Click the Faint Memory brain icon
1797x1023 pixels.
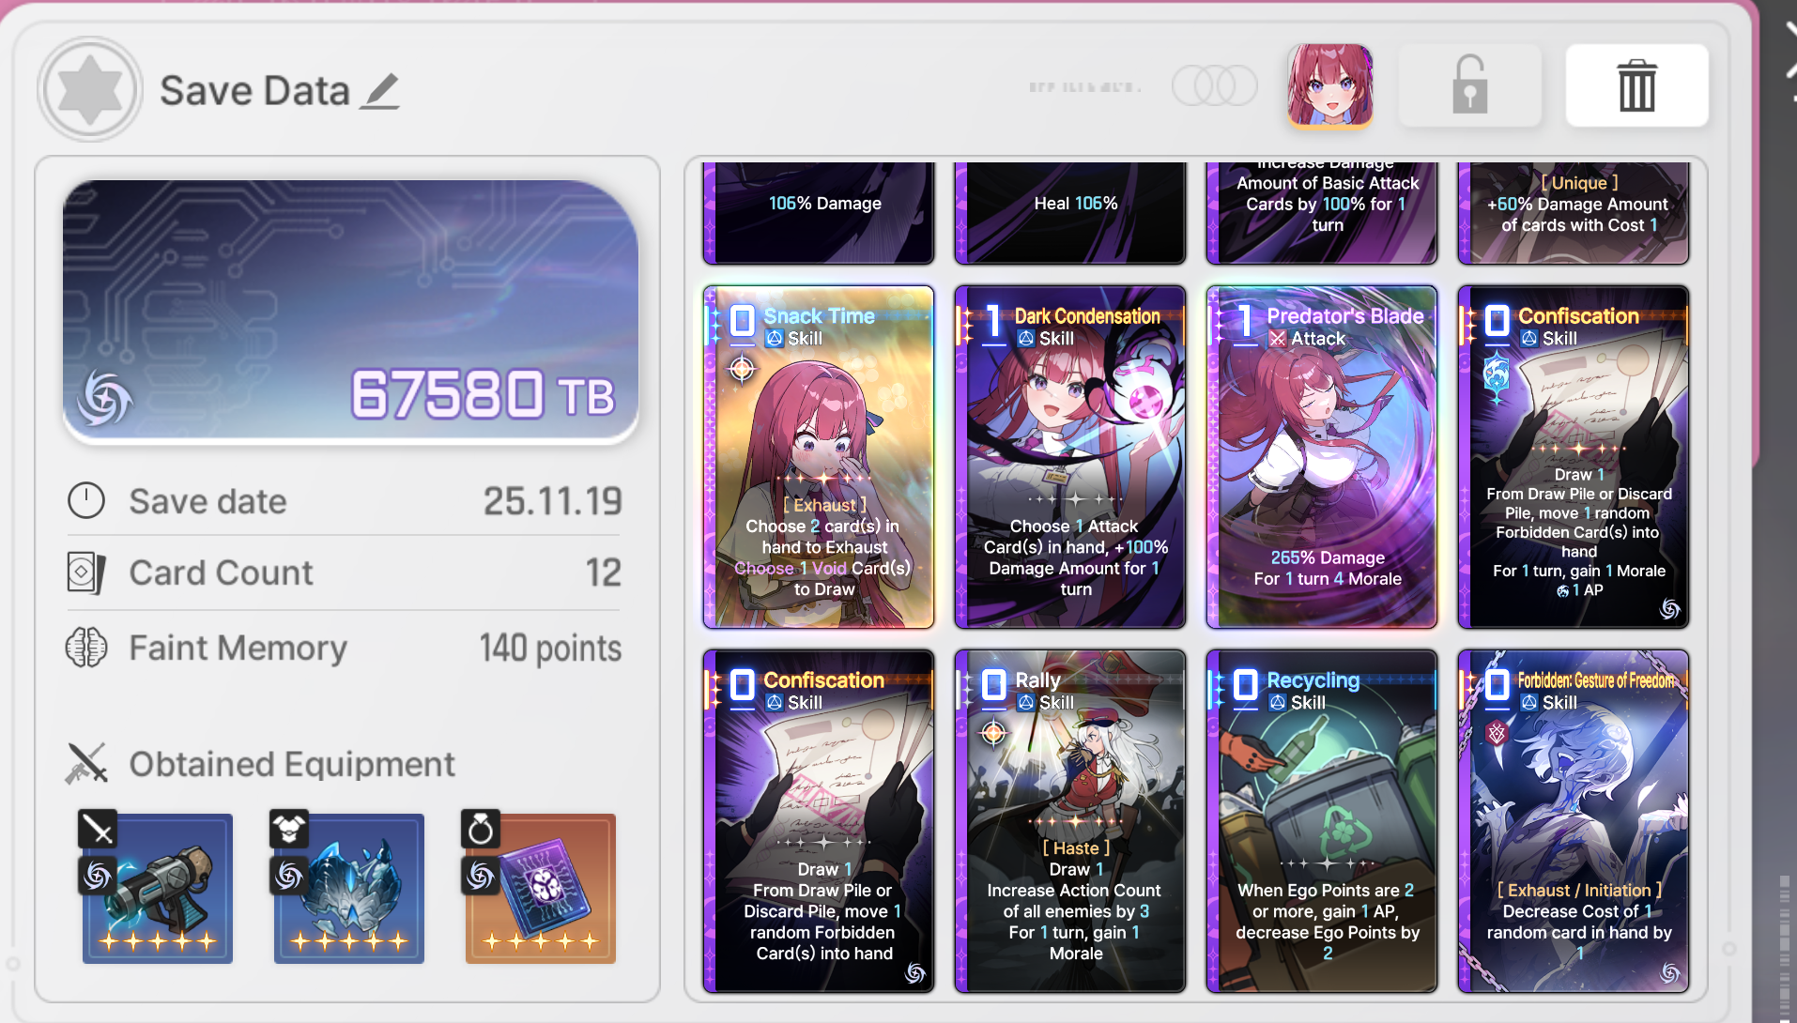[x=86, y=648]
